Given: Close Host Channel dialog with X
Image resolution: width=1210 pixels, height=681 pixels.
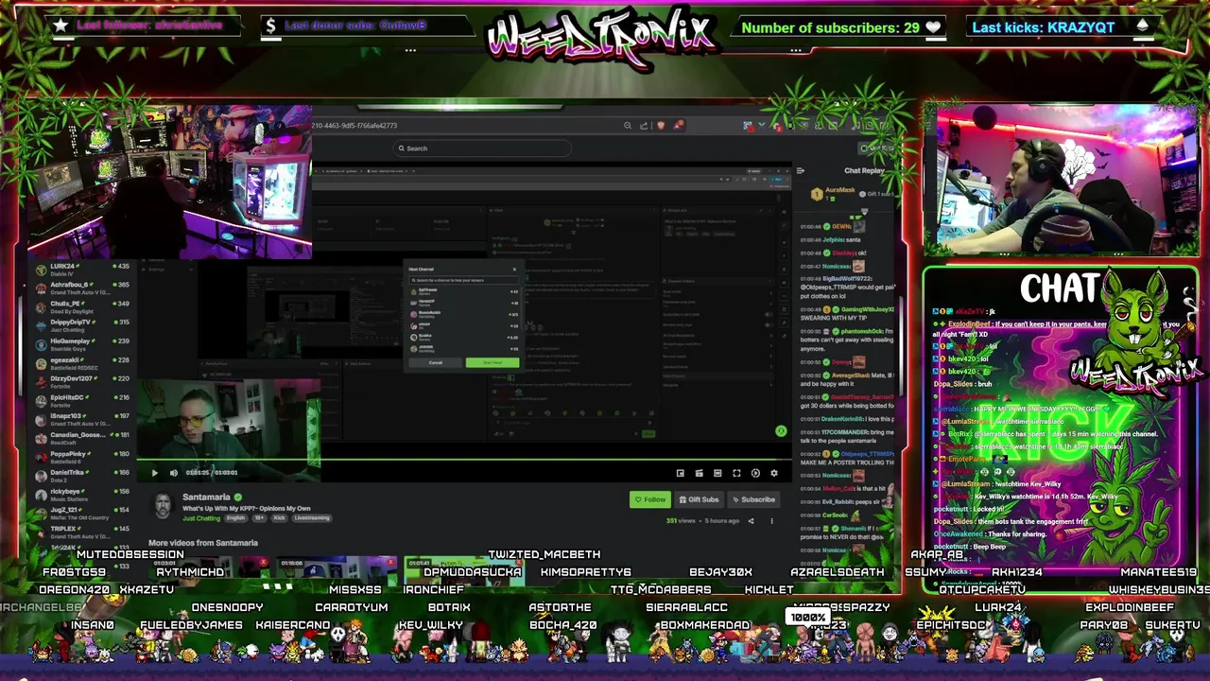Looking at the screenshot, I should coord(514,269).
